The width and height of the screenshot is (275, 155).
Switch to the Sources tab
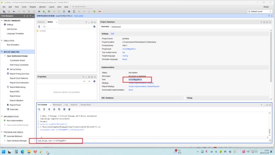click(x=41, y=22)
